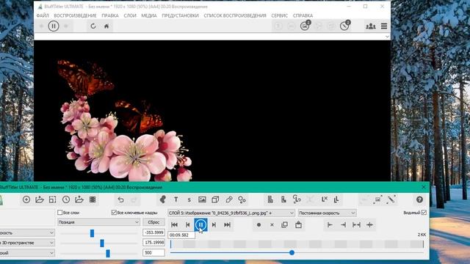Image resolution: width=470 pixels, height=264 pixels.
Task: Open the СПИСОК ВОСПРОИЗВЕДЕНИЯ menu
Action: coord(235,15)
